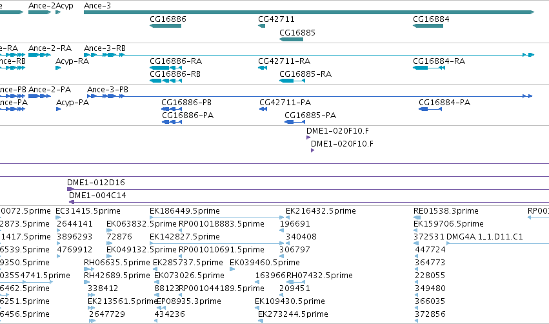
Task: Click the Acyp-RA transcript label
Action: [72, 61]
